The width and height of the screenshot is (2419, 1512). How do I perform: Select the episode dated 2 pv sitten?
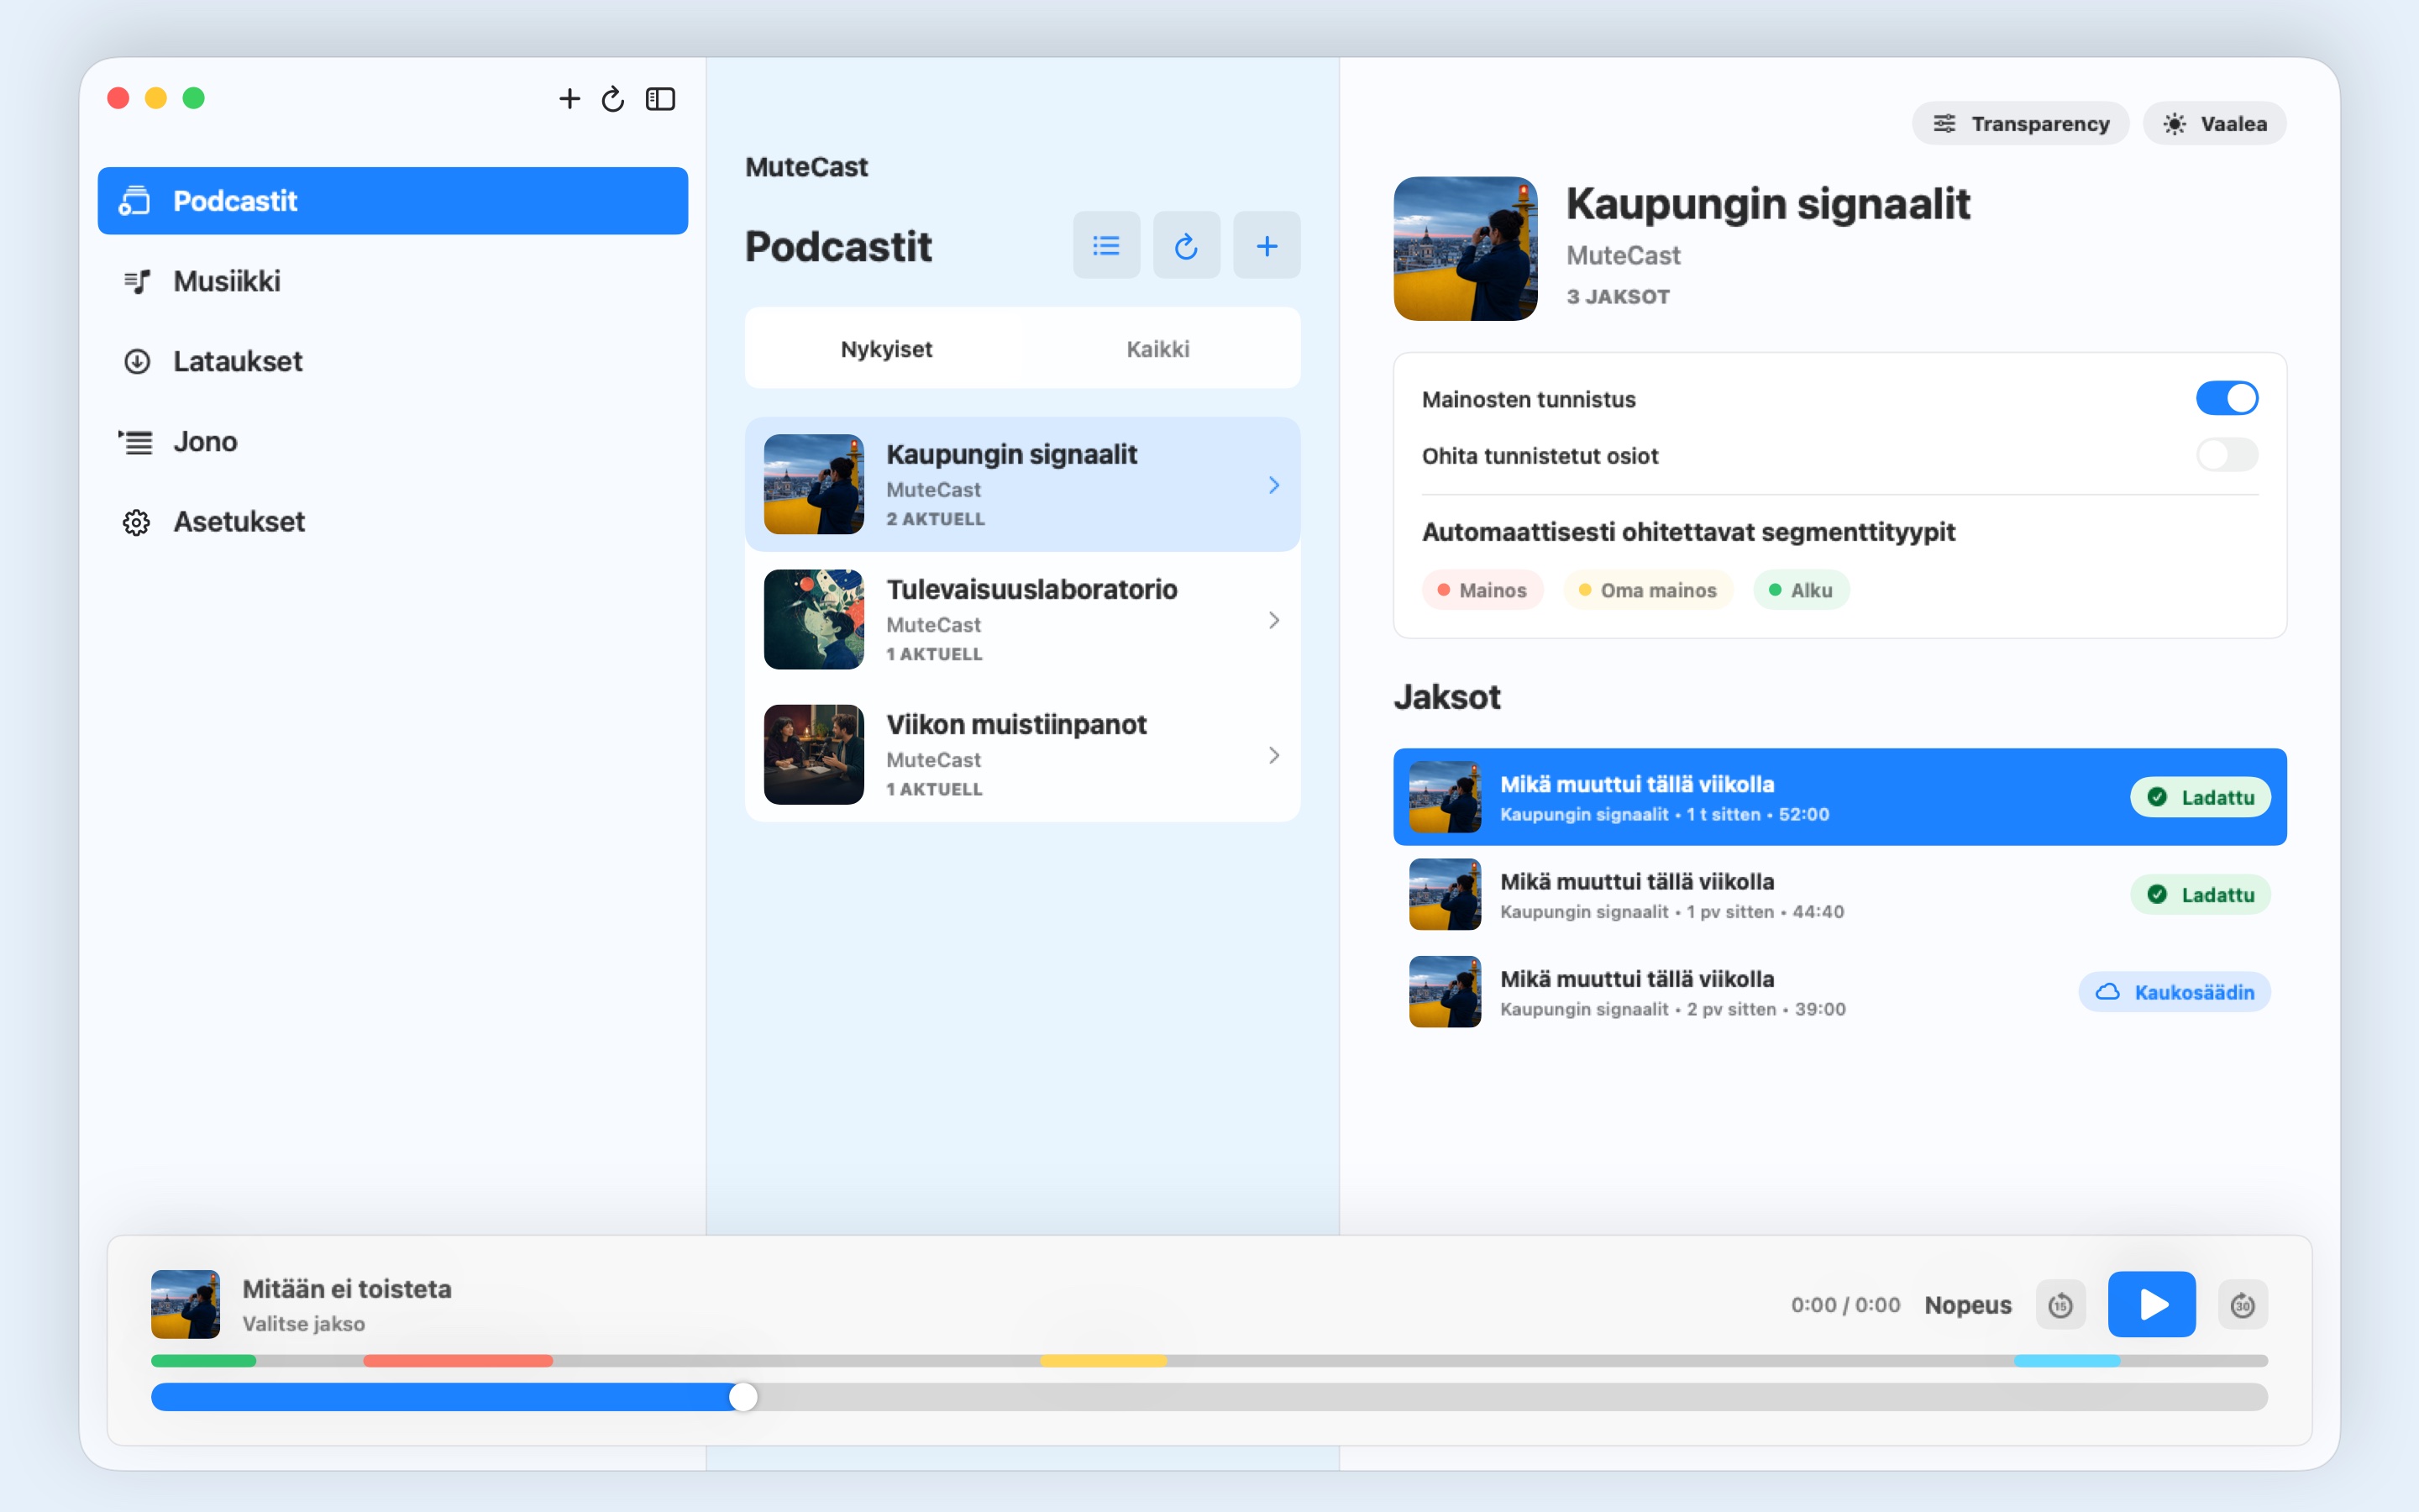coord(1839,992)
